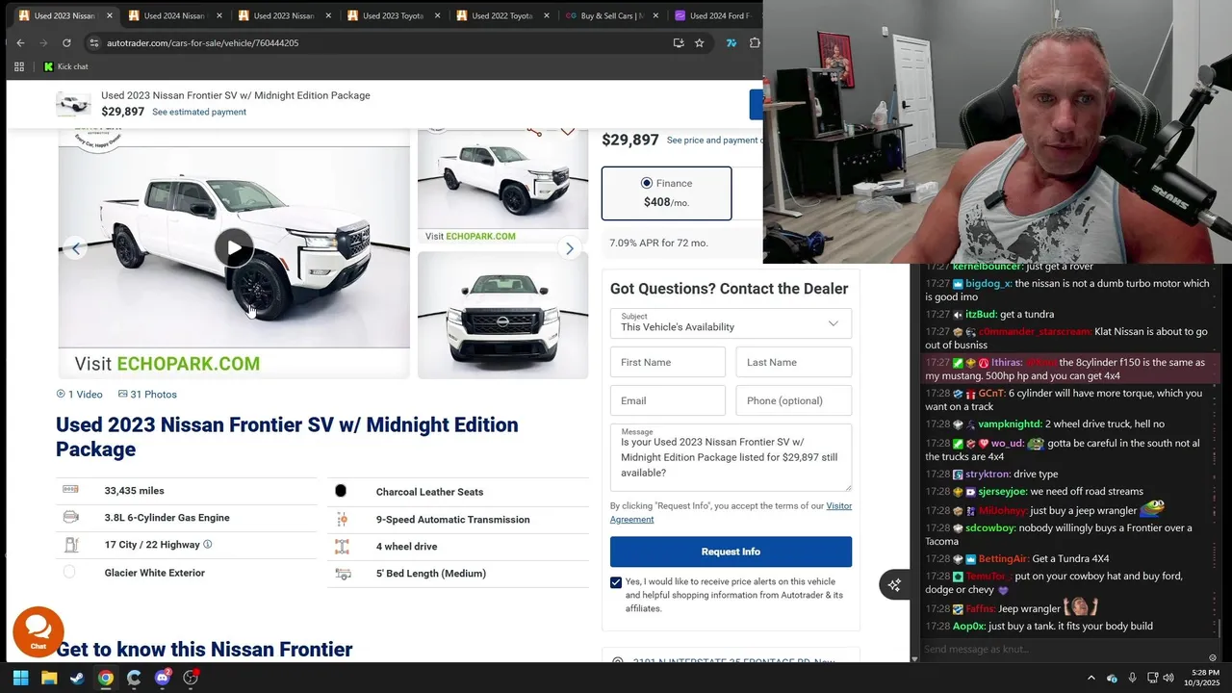1232x693 pixels.
Task: Click the Glacier White Exterior spec
Action: [155, 573]
